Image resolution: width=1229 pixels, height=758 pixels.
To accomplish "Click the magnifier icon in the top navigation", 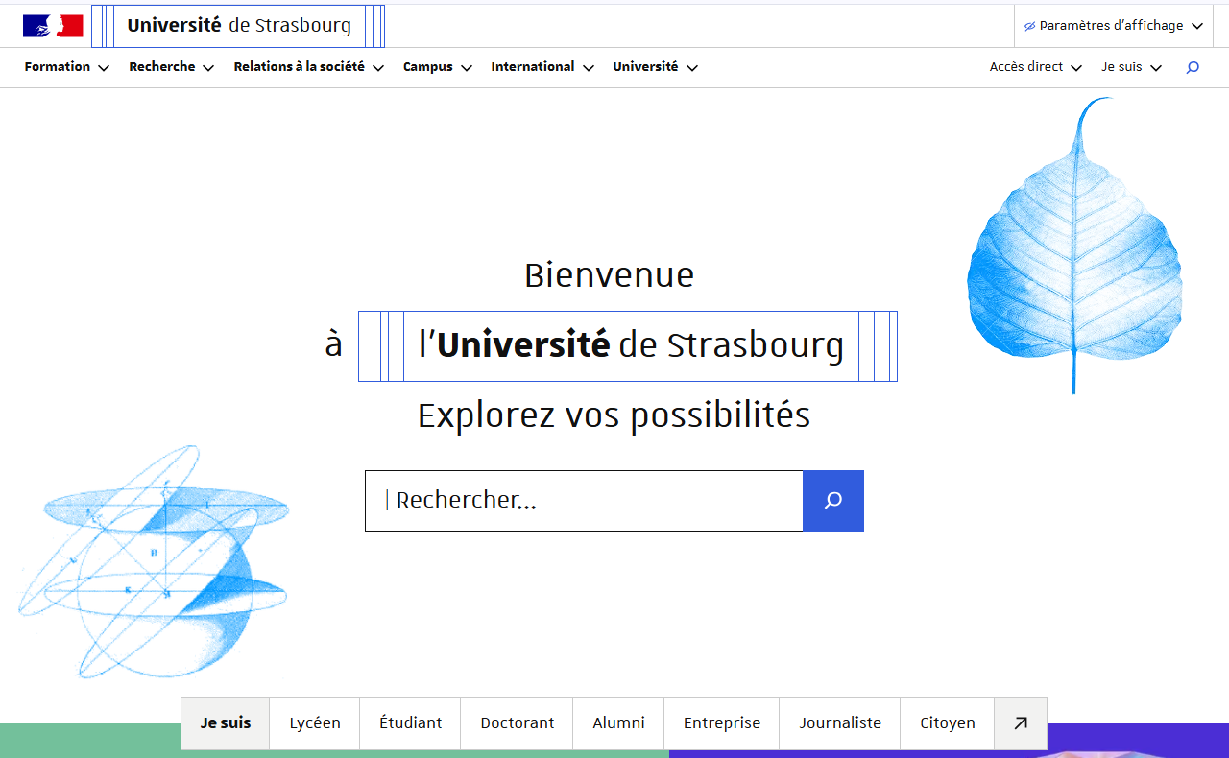I will [x=1193, y=67].
